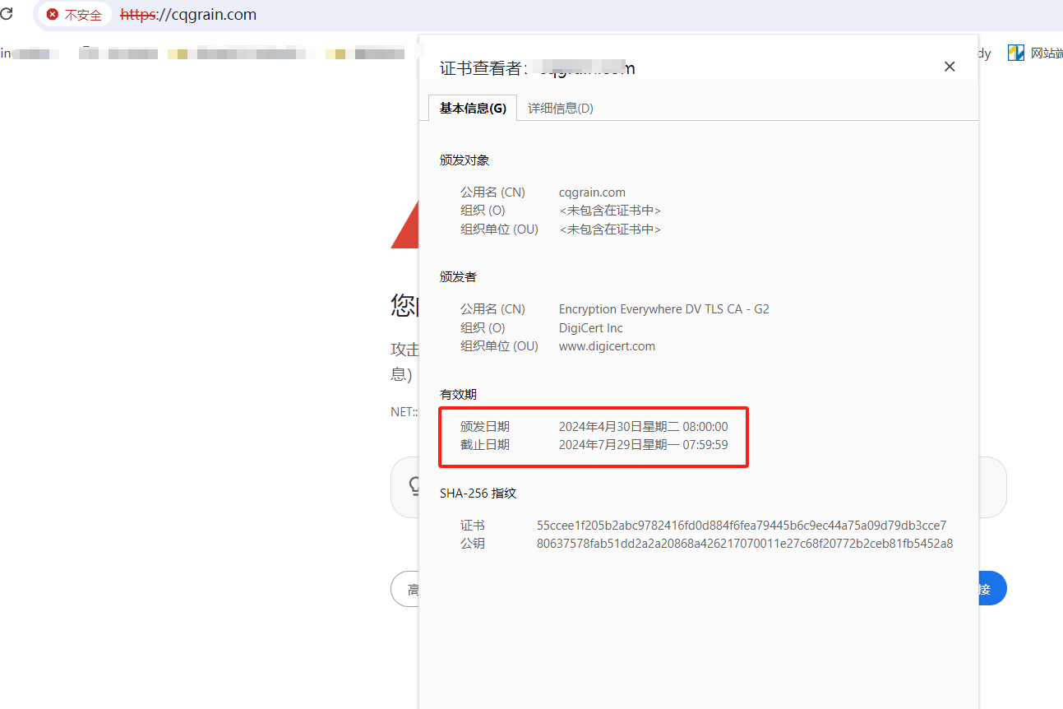This screenshot has width=1063, height=709.
Task: Click the 网站 bookmark favicon
Action: 1016,53
